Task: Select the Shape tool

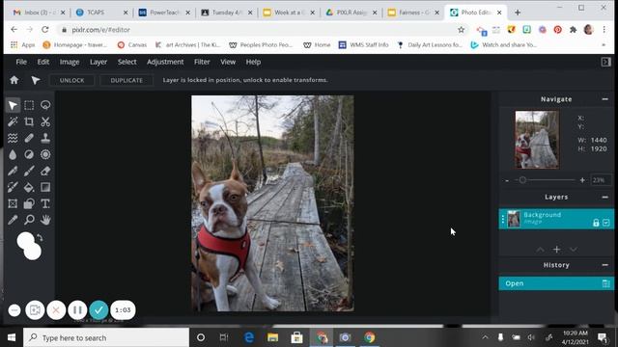Action: click(29, 203)
